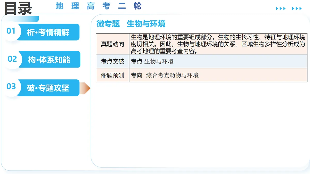Select the 析•考情精解 section button
This screenshot has width=310, height=174.
[x=48, y=32]
